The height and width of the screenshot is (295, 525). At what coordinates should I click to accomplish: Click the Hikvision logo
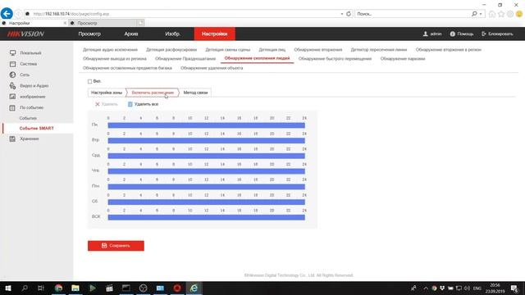(x=25, y=34)
